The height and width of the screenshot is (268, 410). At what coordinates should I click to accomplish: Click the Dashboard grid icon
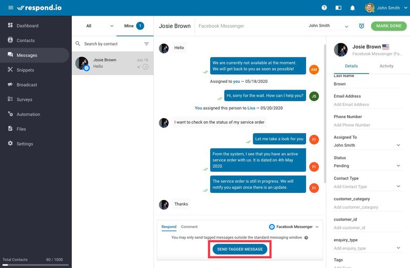point(10,25)
